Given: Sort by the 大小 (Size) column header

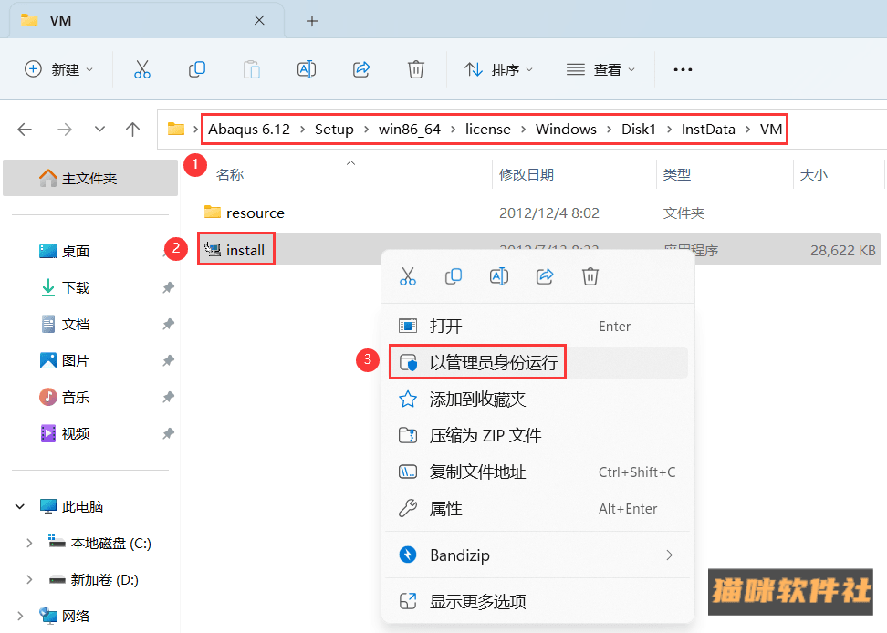Looking at the screenshot, I should [813, 174].
